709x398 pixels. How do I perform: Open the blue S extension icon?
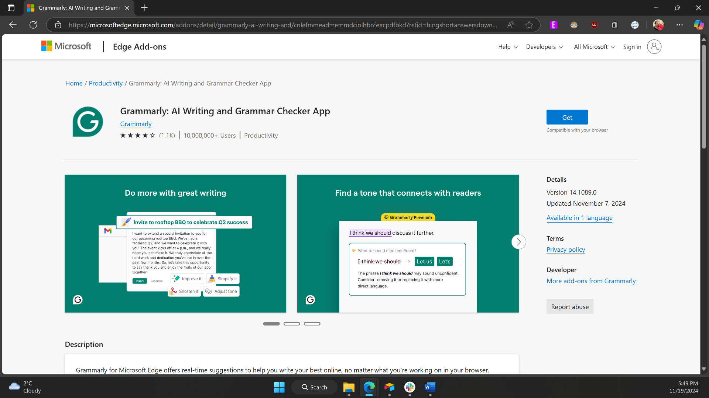635,25
